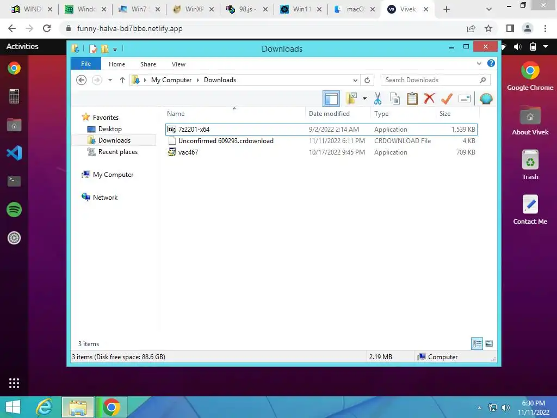Open Spotify from the Ubuntu dock
The image size is (557, 418).
[14, 210]
